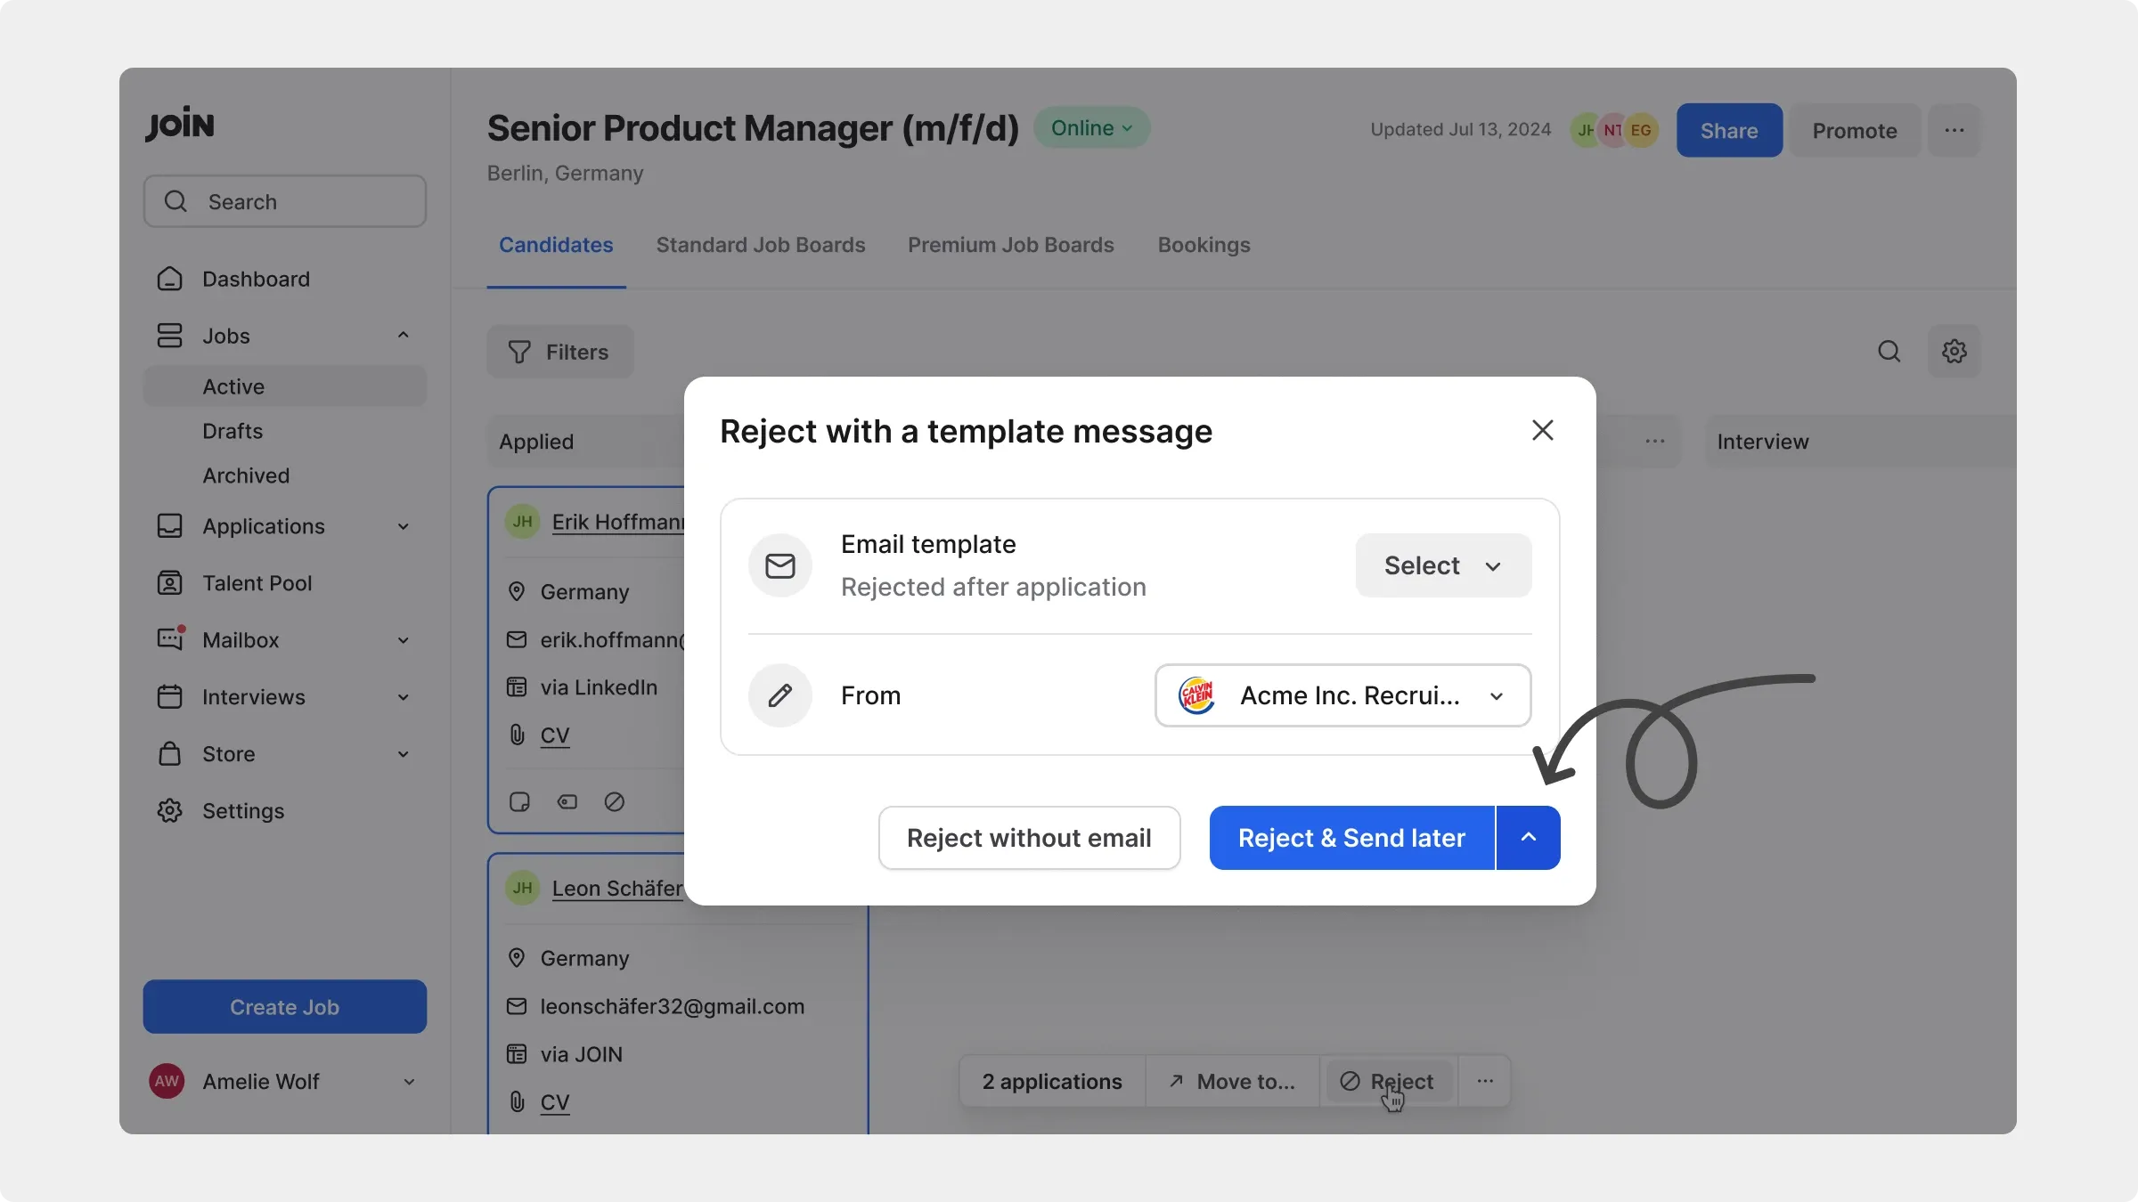Expand the send options arrow button
Screen dimensions: 2138x1202
(x=1529, y=838)
